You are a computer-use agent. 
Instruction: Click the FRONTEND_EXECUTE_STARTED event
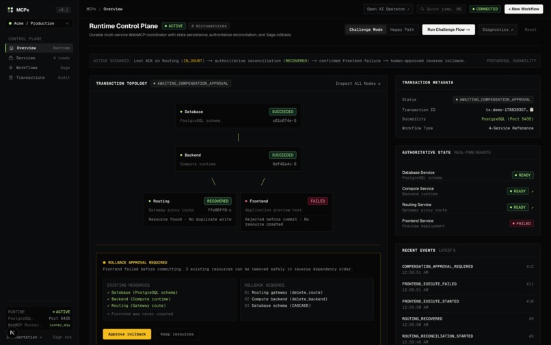click(468, 304)
